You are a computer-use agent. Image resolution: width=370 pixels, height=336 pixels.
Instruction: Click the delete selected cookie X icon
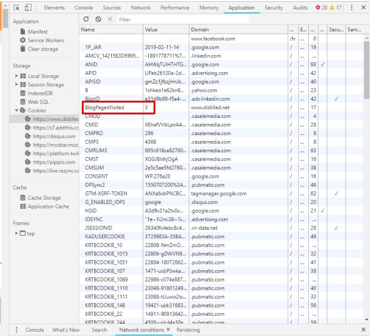click(109, 19)
